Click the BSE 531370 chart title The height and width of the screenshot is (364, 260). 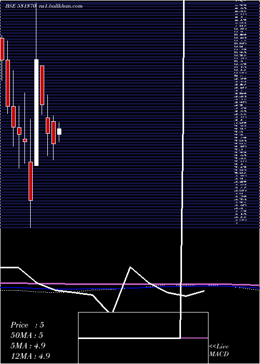coord(20,6)
